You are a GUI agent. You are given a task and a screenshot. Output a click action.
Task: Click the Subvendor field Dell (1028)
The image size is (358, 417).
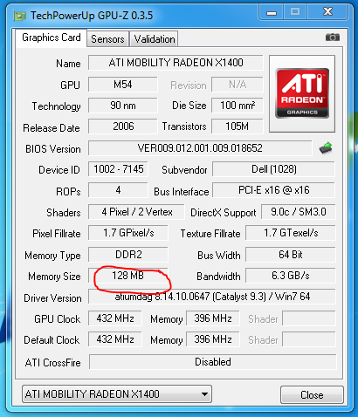[273, 169]
